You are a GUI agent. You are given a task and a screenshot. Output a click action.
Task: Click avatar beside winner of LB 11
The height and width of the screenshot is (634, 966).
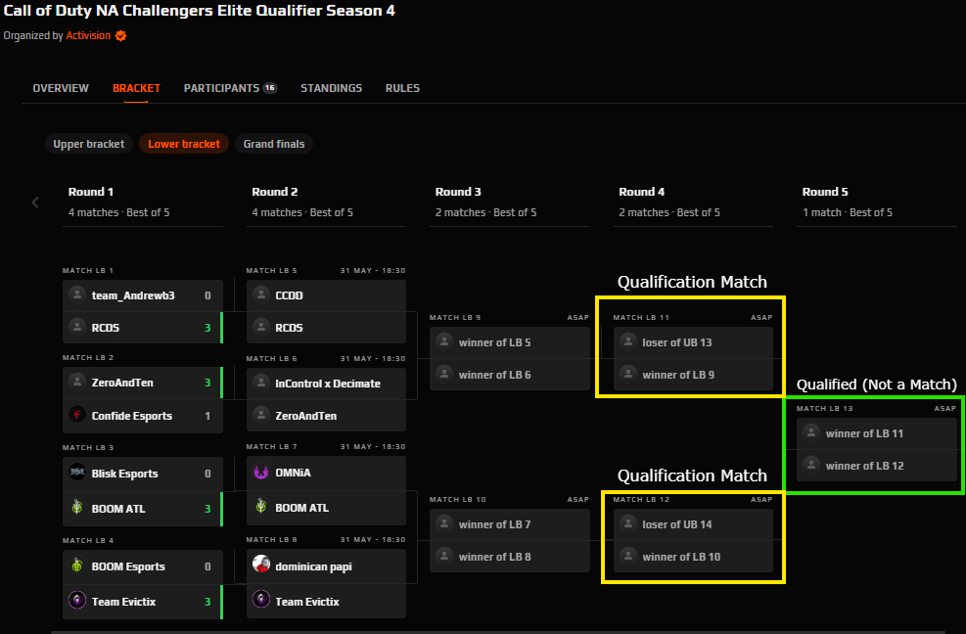(x=811, y=432)
